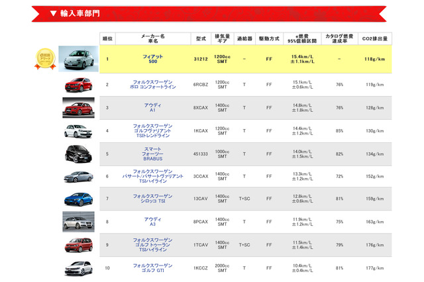Open the スマート フォーツー BRABUS link
Screen dimensions: 424x282
click(153, 154)
